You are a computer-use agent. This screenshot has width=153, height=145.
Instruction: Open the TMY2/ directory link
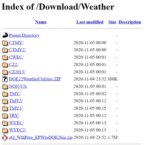(16, 101)
